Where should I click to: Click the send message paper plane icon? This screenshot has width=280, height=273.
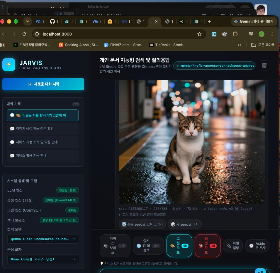260,271
